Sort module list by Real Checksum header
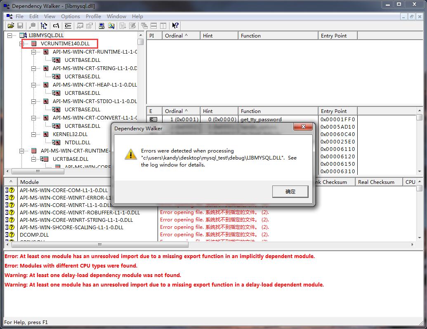The image size is (427, 329). click(379, 182)
